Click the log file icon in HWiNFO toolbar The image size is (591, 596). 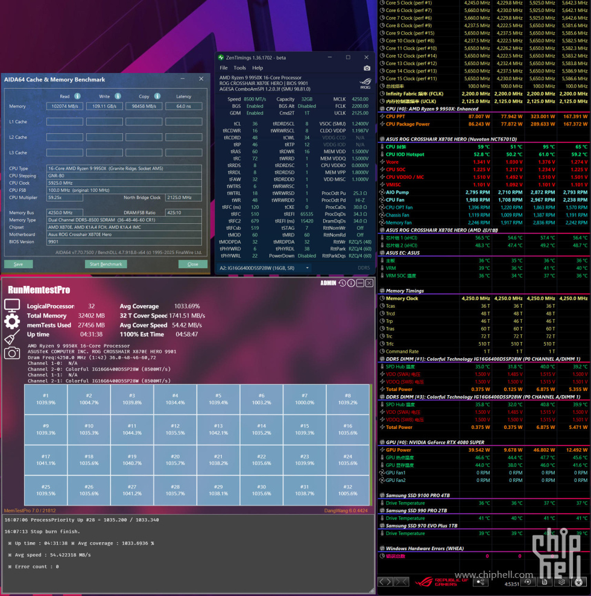coord(544,582)
